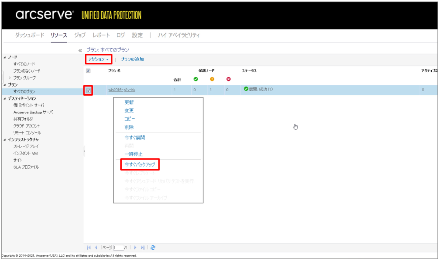439x260 pixels.
Task: Click green check icon beside 展開: 成功 status
Action: tap(246, 89)
